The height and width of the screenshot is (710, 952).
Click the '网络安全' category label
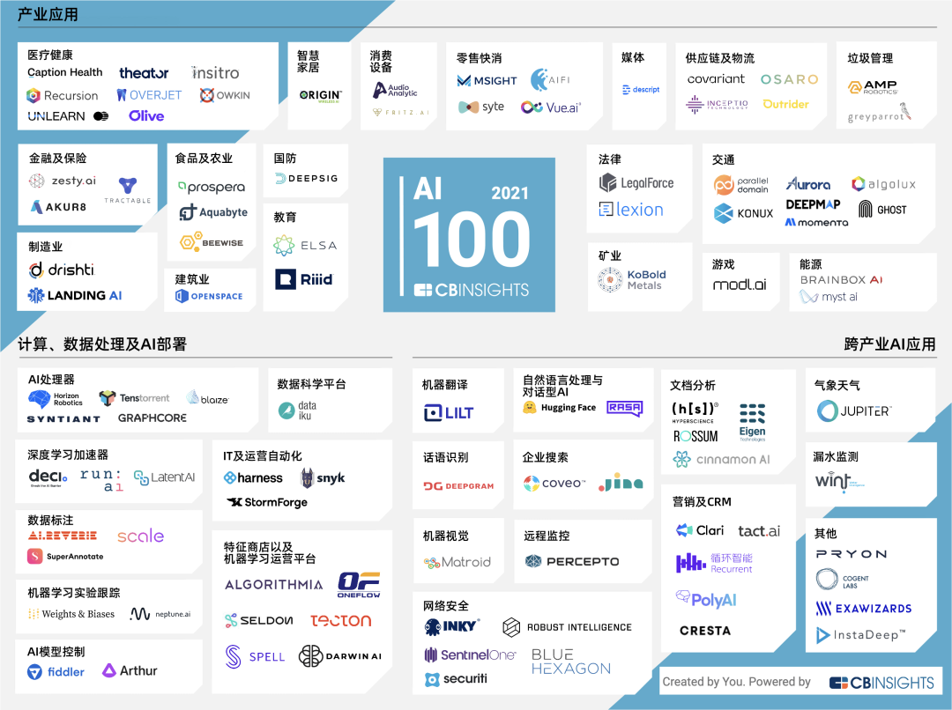pyautogui.click(x=446, y=606)
